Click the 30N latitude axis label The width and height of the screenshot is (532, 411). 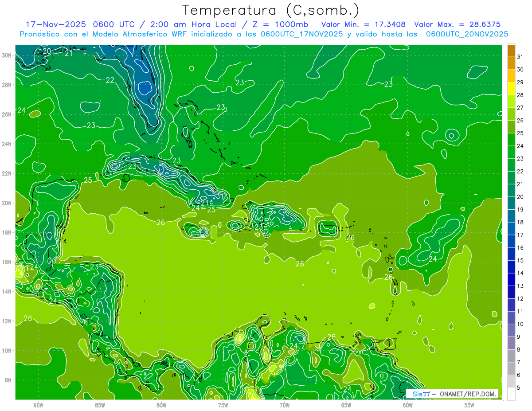7,55
